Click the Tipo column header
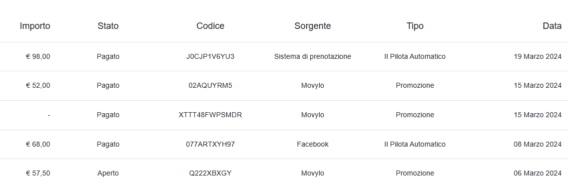572x184 pixels. (x=415, y=26)
